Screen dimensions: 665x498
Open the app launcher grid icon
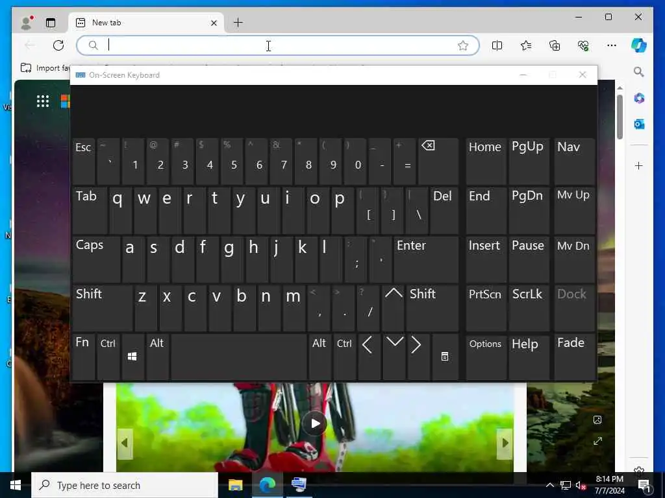click(43, 101)
